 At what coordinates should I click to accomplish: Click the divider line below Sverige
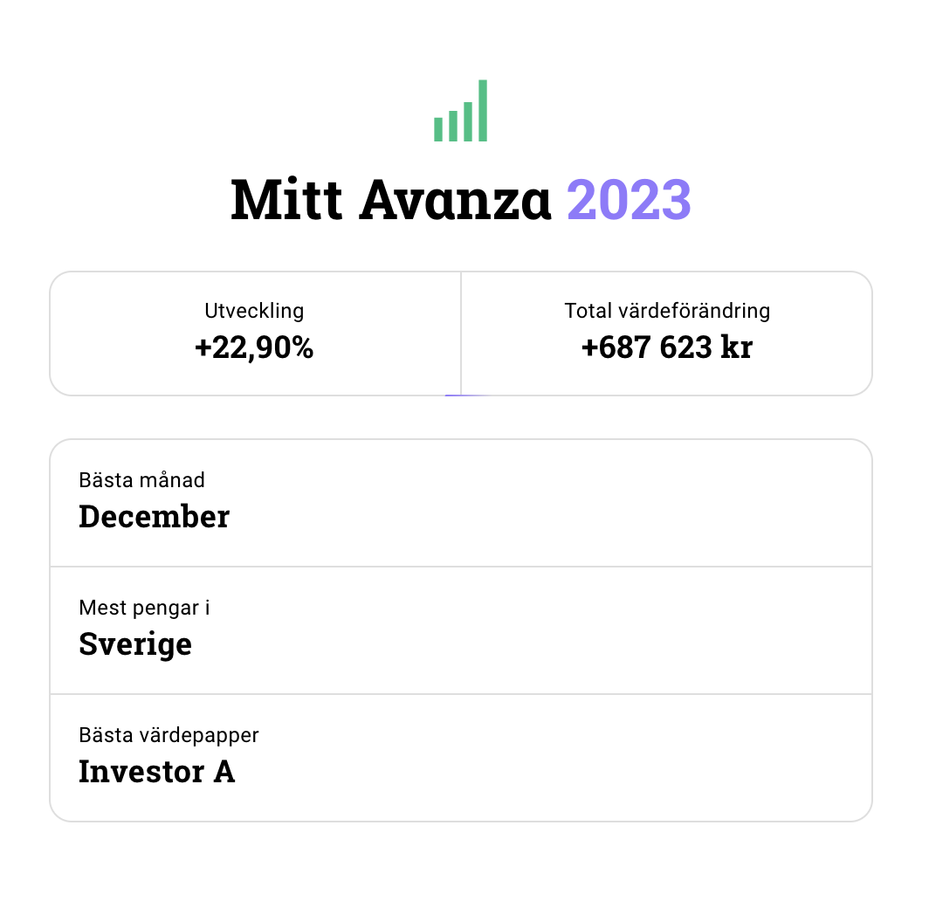click(x=461, y=694)
